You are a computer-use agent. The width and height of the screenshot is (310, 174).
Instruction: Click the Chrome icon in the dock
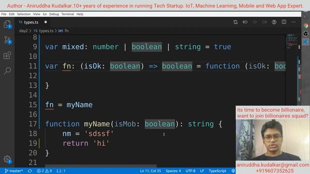(306, 26)
